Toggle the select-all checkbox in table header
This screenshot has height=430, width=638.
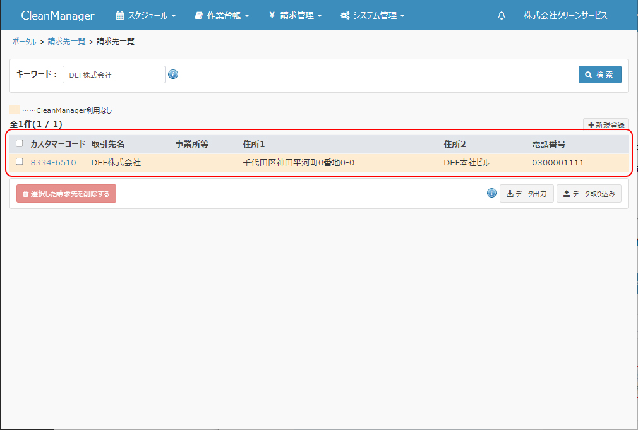tap(20, 143)
